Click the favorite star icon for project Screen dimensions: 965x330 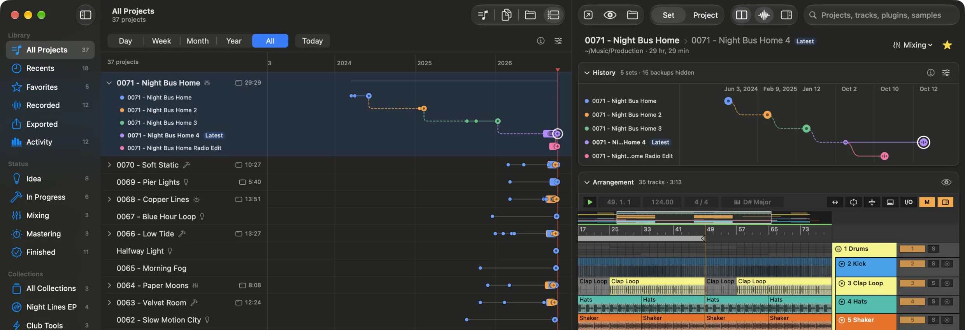(x=947, y=45)
